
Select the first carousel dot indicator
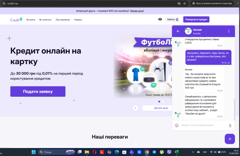tap(159, 101)
